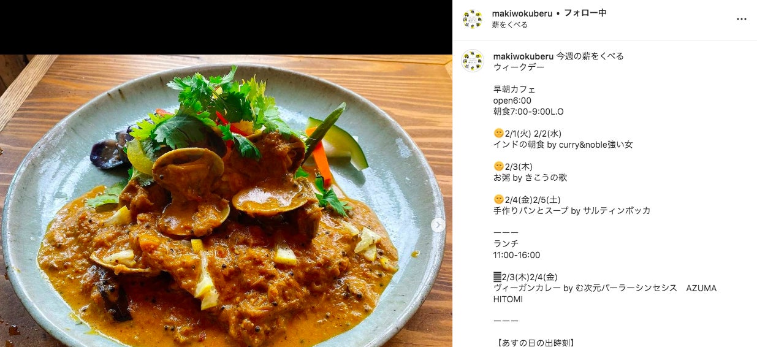Advance to the next photo with carousel arrow
Screen dimensions: 757x347
coord(438,225)
